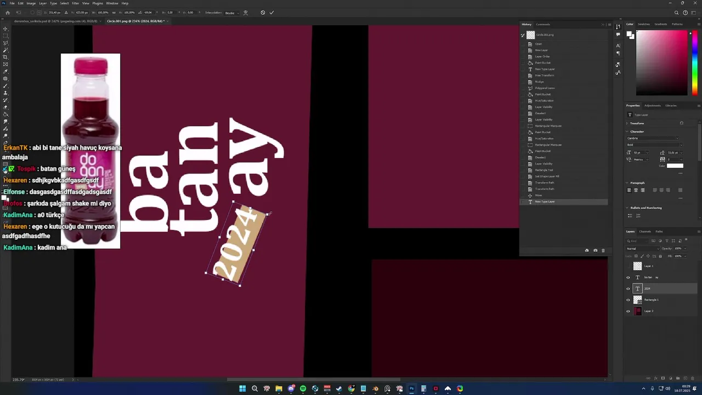Create new snapshot icon in History panel

pyautogui.click(x=595, y=251)
